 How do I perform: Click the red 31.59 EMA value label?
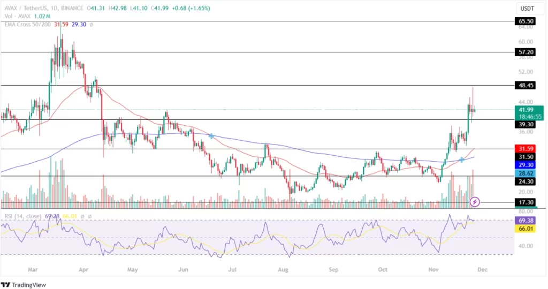pos(526,149)
